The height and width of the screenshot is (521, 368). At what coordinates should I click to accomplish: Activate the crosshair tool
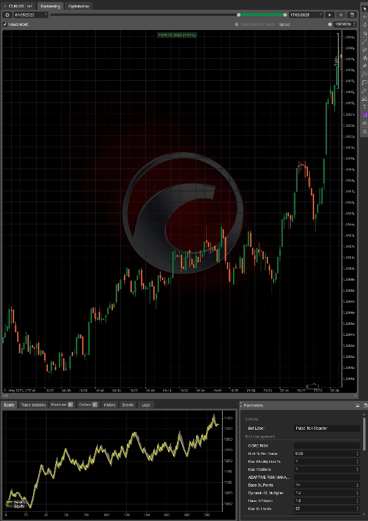coord(365,17)
